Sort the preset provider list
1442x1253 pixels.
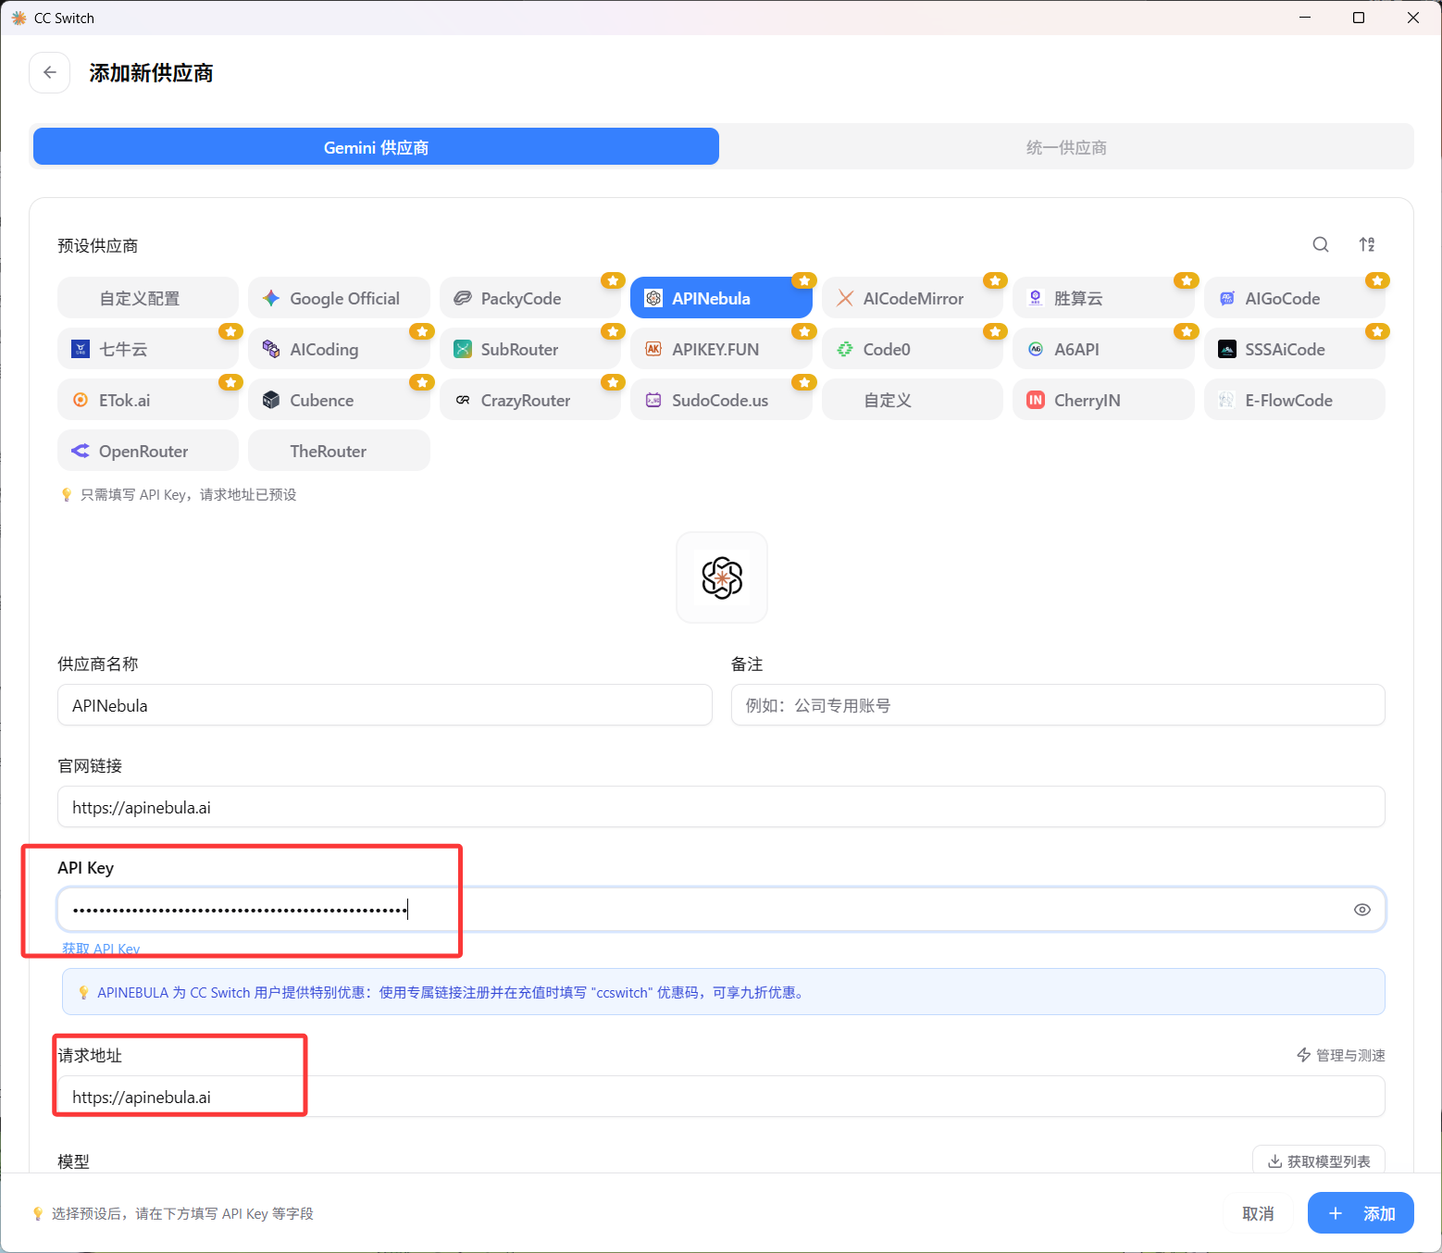tap(1367, 244)
